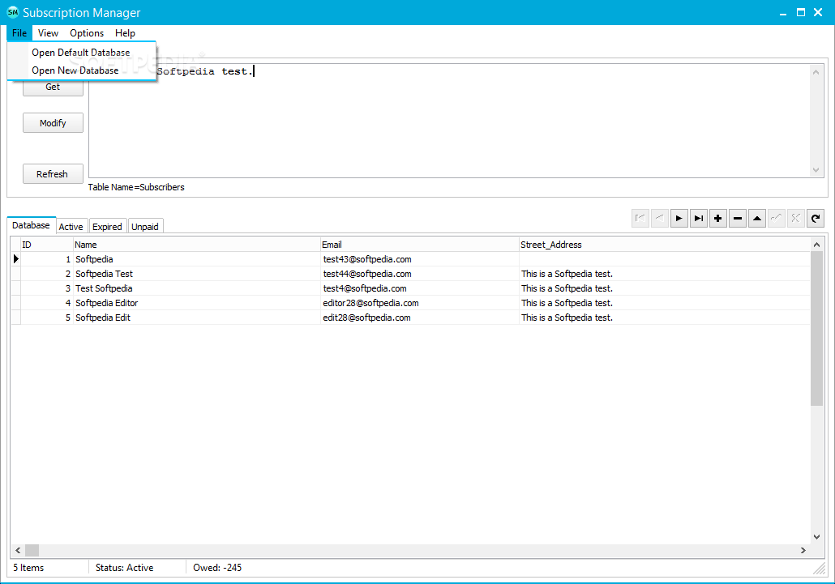Select the Softpedia Test name cell
835x584 pixels.
[196, 274]
